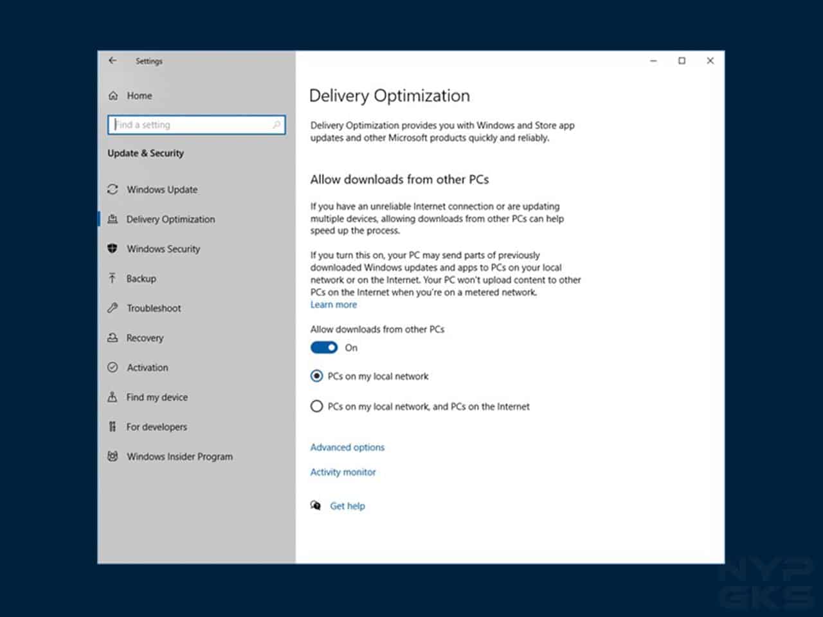Image resolution: width=823 pixels, height=617 pixels.
Task: Click the Find a setting search box
Action: point(197,125)
